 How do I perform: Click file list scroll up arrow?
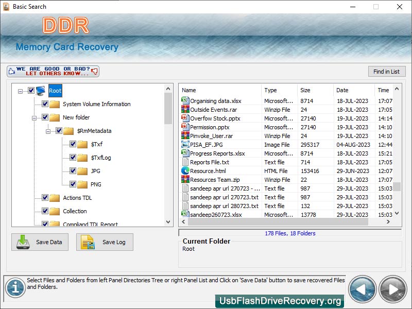click(x=397, y=89)
